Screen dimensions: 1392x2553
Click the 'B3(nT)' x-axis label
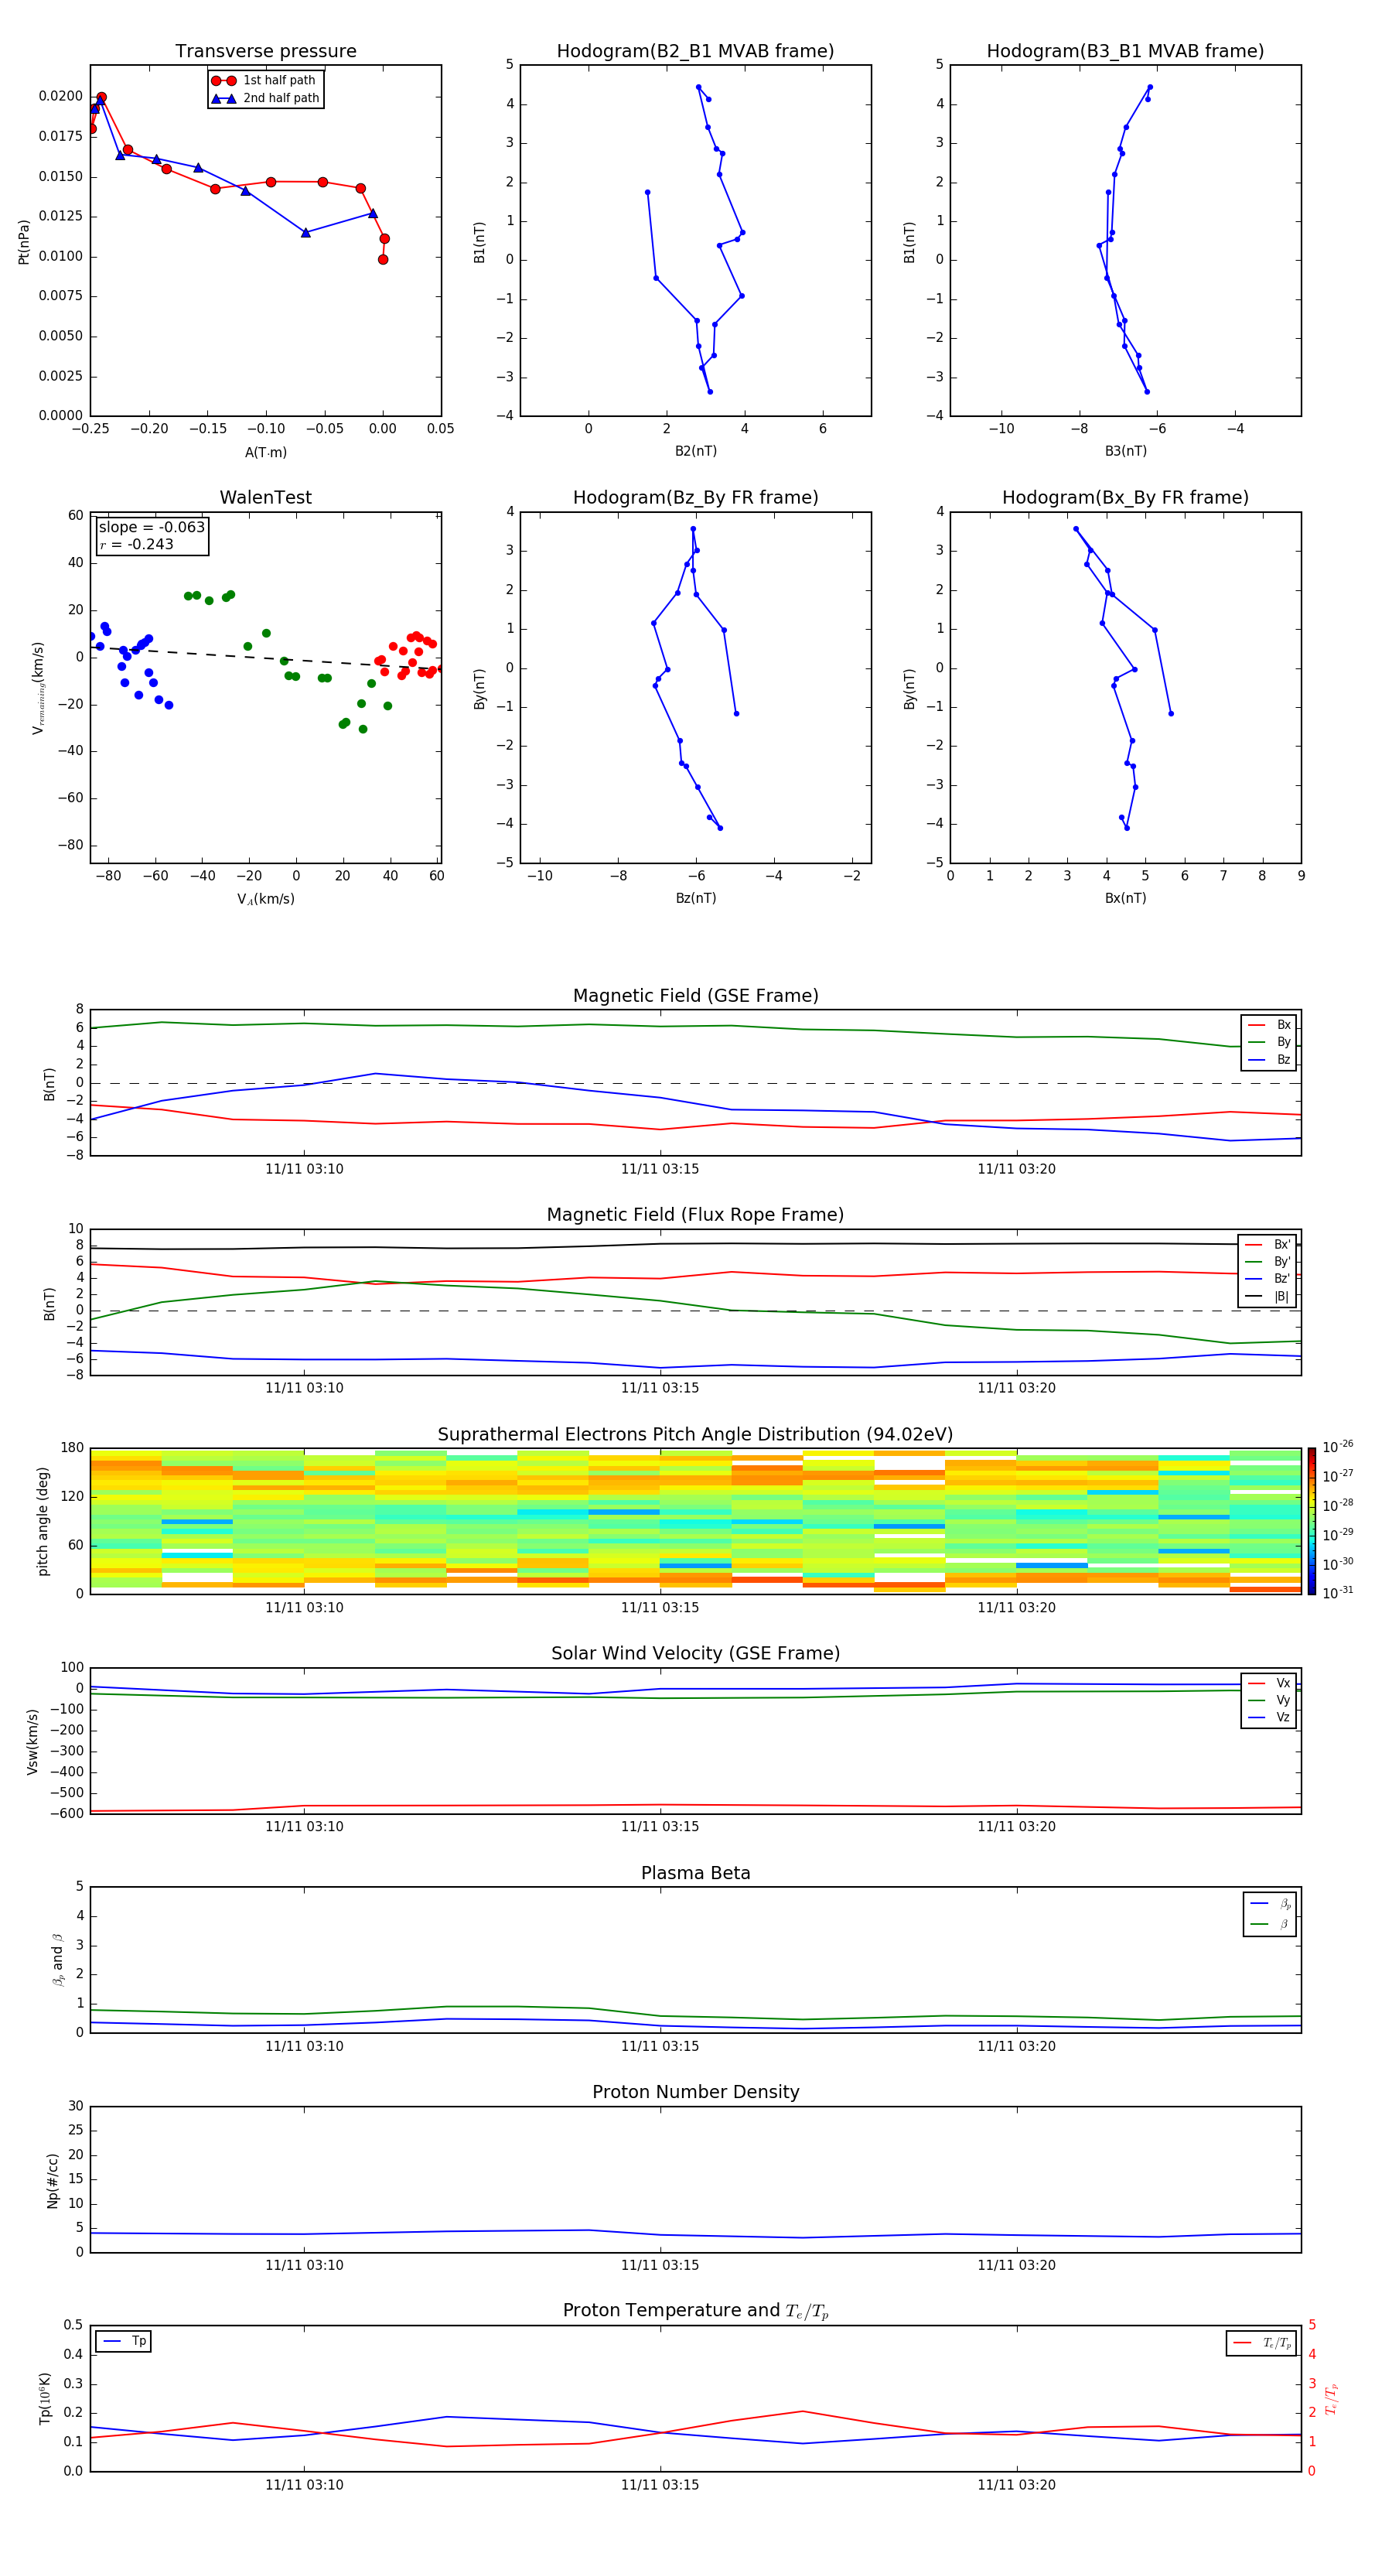1125,451
